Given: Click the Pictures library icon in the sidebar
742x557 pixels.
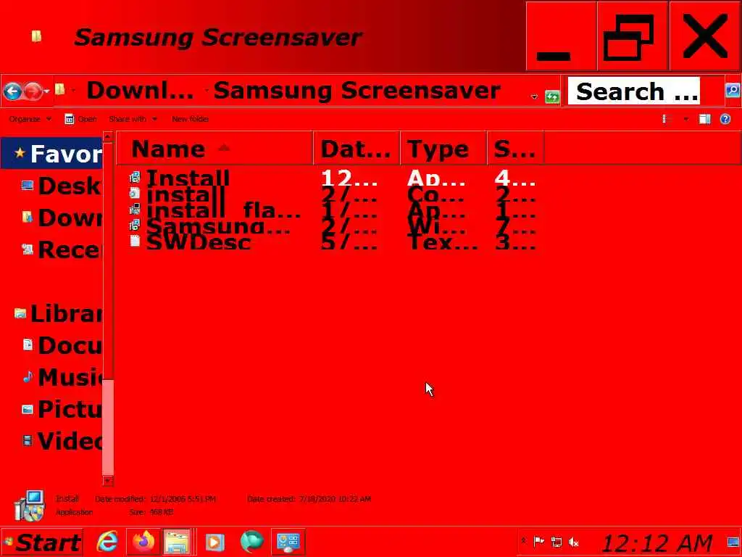Looking at the screenshot, I should pyautogui.click(x=28, y=409).
